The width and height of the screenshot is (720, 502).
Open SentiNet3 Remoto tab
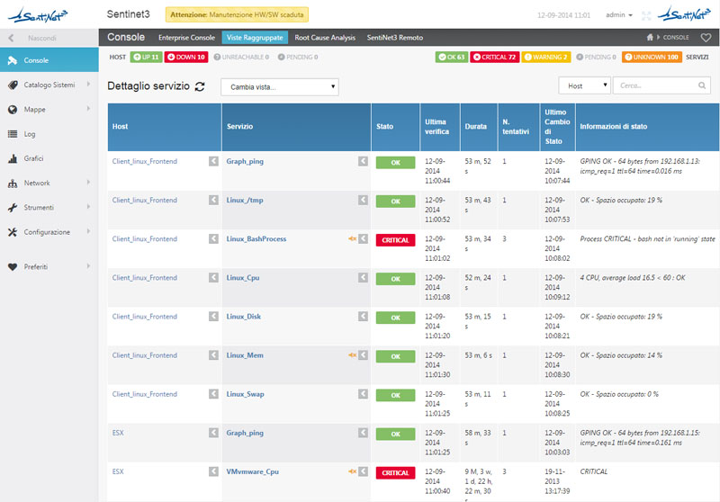point(395,38)
